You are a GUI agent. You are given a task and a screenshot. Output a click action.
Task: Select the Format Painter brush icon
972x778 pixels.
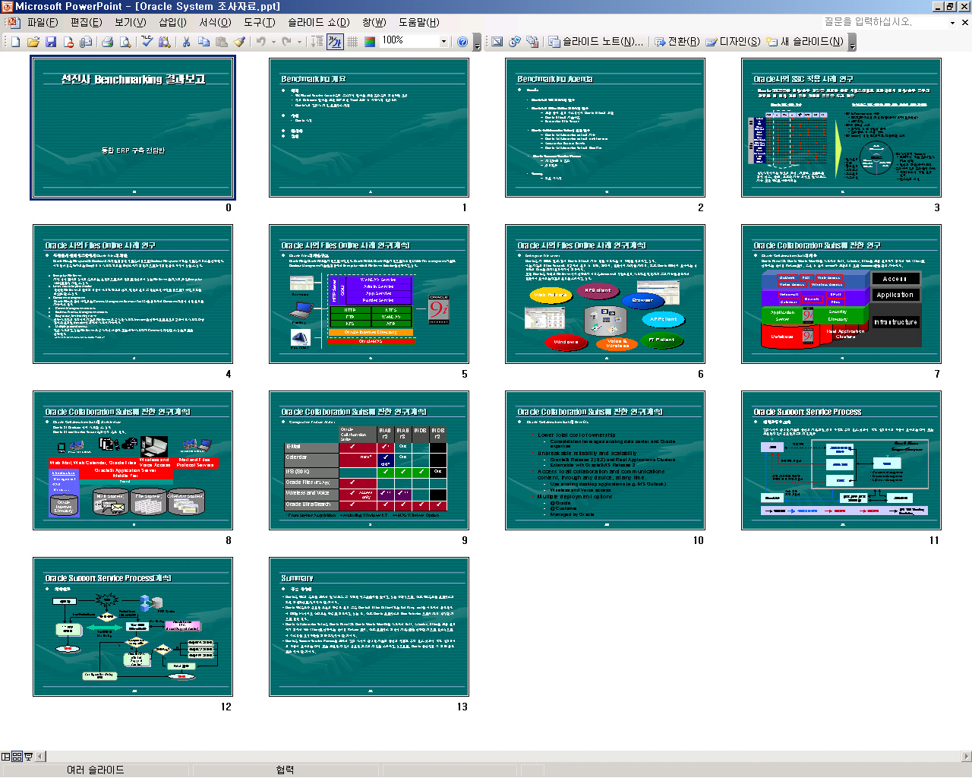pos(239,42)
